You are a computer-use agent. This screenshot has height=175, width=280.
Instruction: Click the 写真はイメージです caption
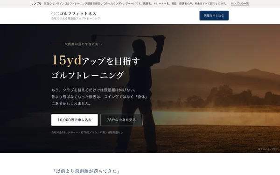268,149
